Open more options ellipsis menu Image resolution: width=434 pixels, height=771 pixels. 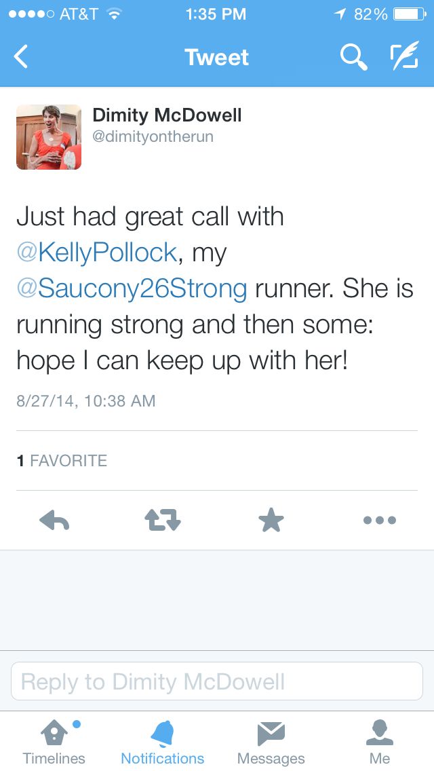pos(379,521)
